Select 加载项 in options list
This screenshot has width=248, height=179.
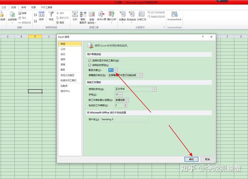click(70, 86)
